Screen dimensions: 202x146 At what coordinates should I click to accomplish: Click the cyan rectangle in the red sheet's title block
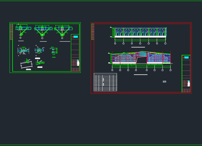[x=186, y=57]
